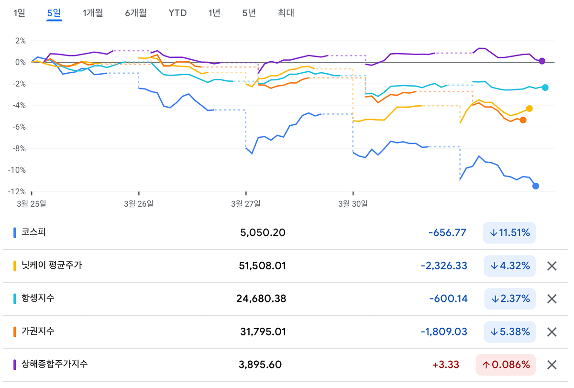Switch to the 1일 time range
Image resolution: width=574 pixels, height=388 pixels.
[19, 13]
